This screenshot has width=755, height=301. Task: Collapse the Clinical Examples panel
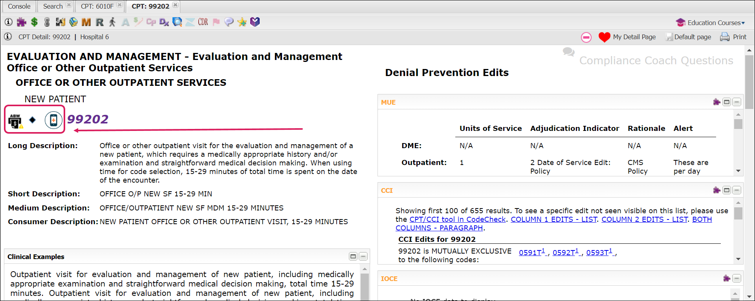point(363,257)
